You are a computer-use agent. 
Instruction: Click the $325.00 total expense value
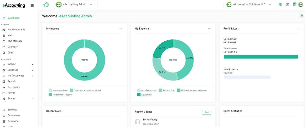pos(228,73)
